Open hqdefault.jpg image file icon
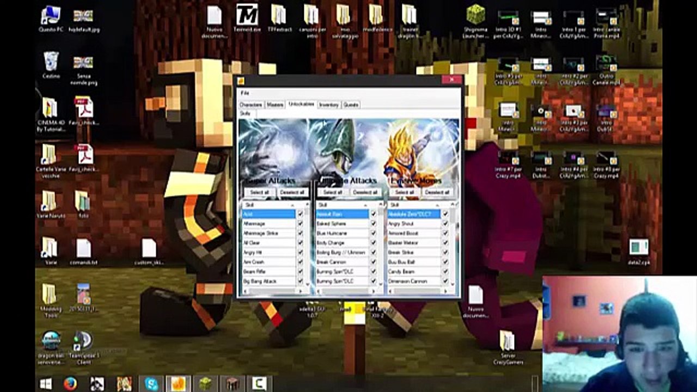697x392 pixels. pyautogui.click(x=83, y=20)
